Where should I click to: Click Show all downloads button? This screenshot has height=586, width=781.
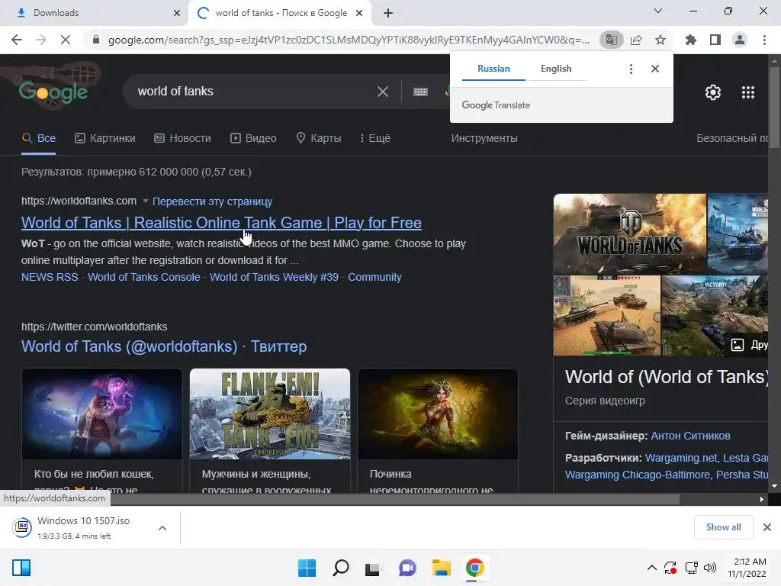(x=723, y=527)
